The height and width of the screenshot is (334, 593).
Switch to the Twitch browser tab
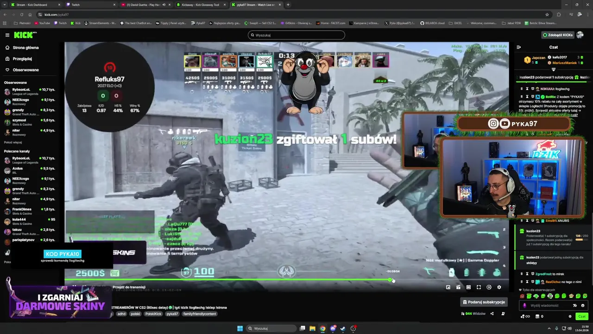coord(90,5)
